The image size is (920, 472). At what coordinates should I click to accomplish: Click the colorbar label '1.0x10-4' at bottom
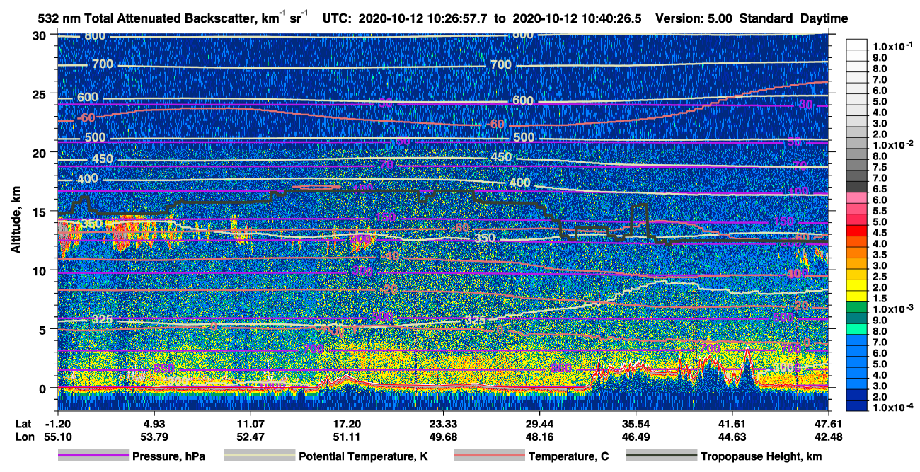pos(892,408)
